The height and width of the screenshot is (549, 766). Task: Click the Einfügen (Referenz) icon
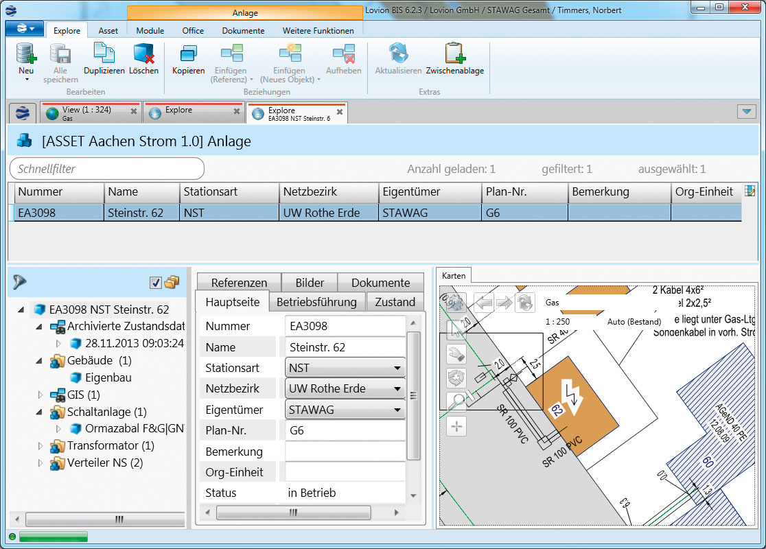[x=231, y=54]
